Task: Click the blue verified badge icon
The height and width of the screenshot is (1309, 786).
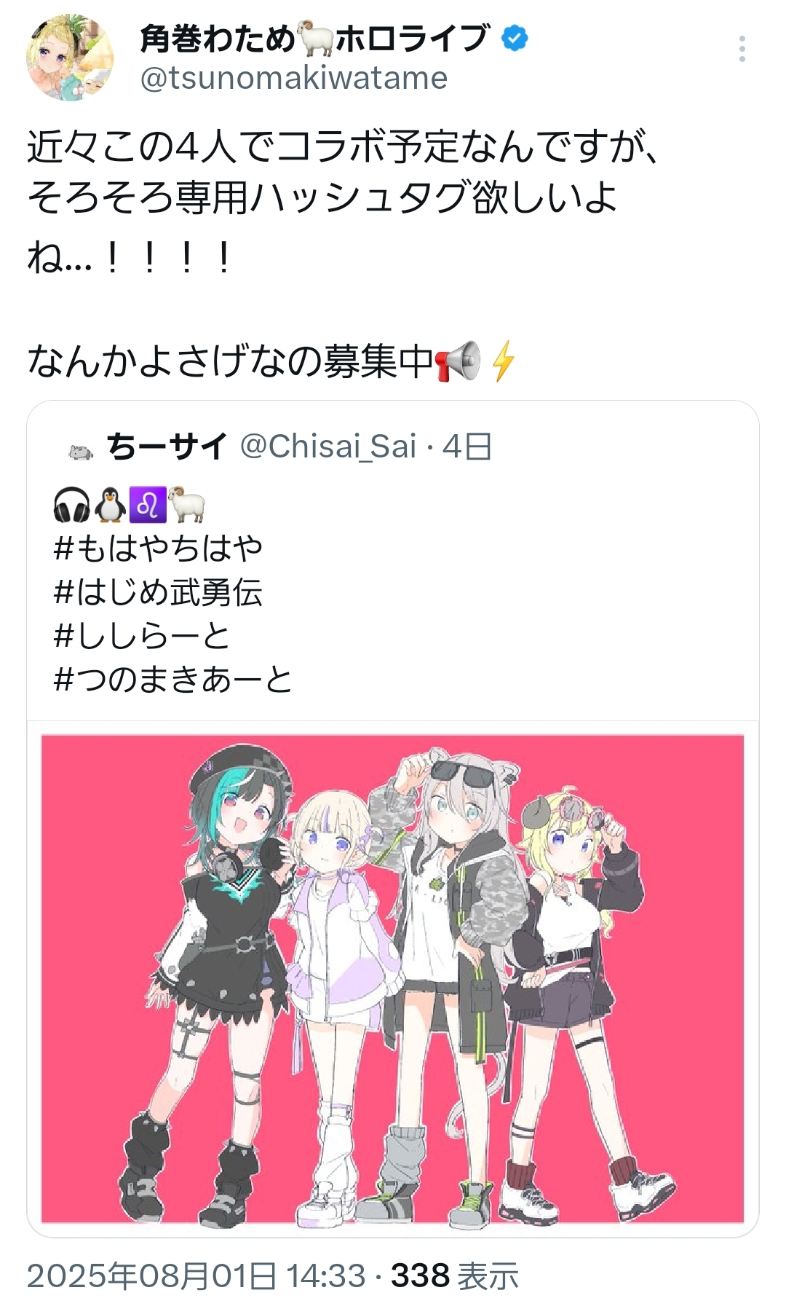Action: coord(515,38)
